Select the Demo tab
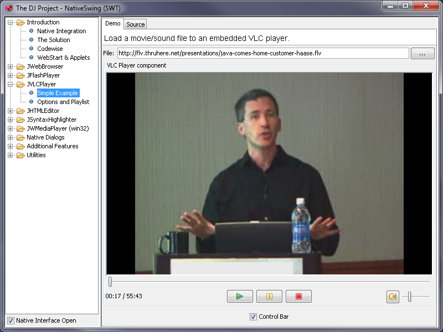 [113, 23]
